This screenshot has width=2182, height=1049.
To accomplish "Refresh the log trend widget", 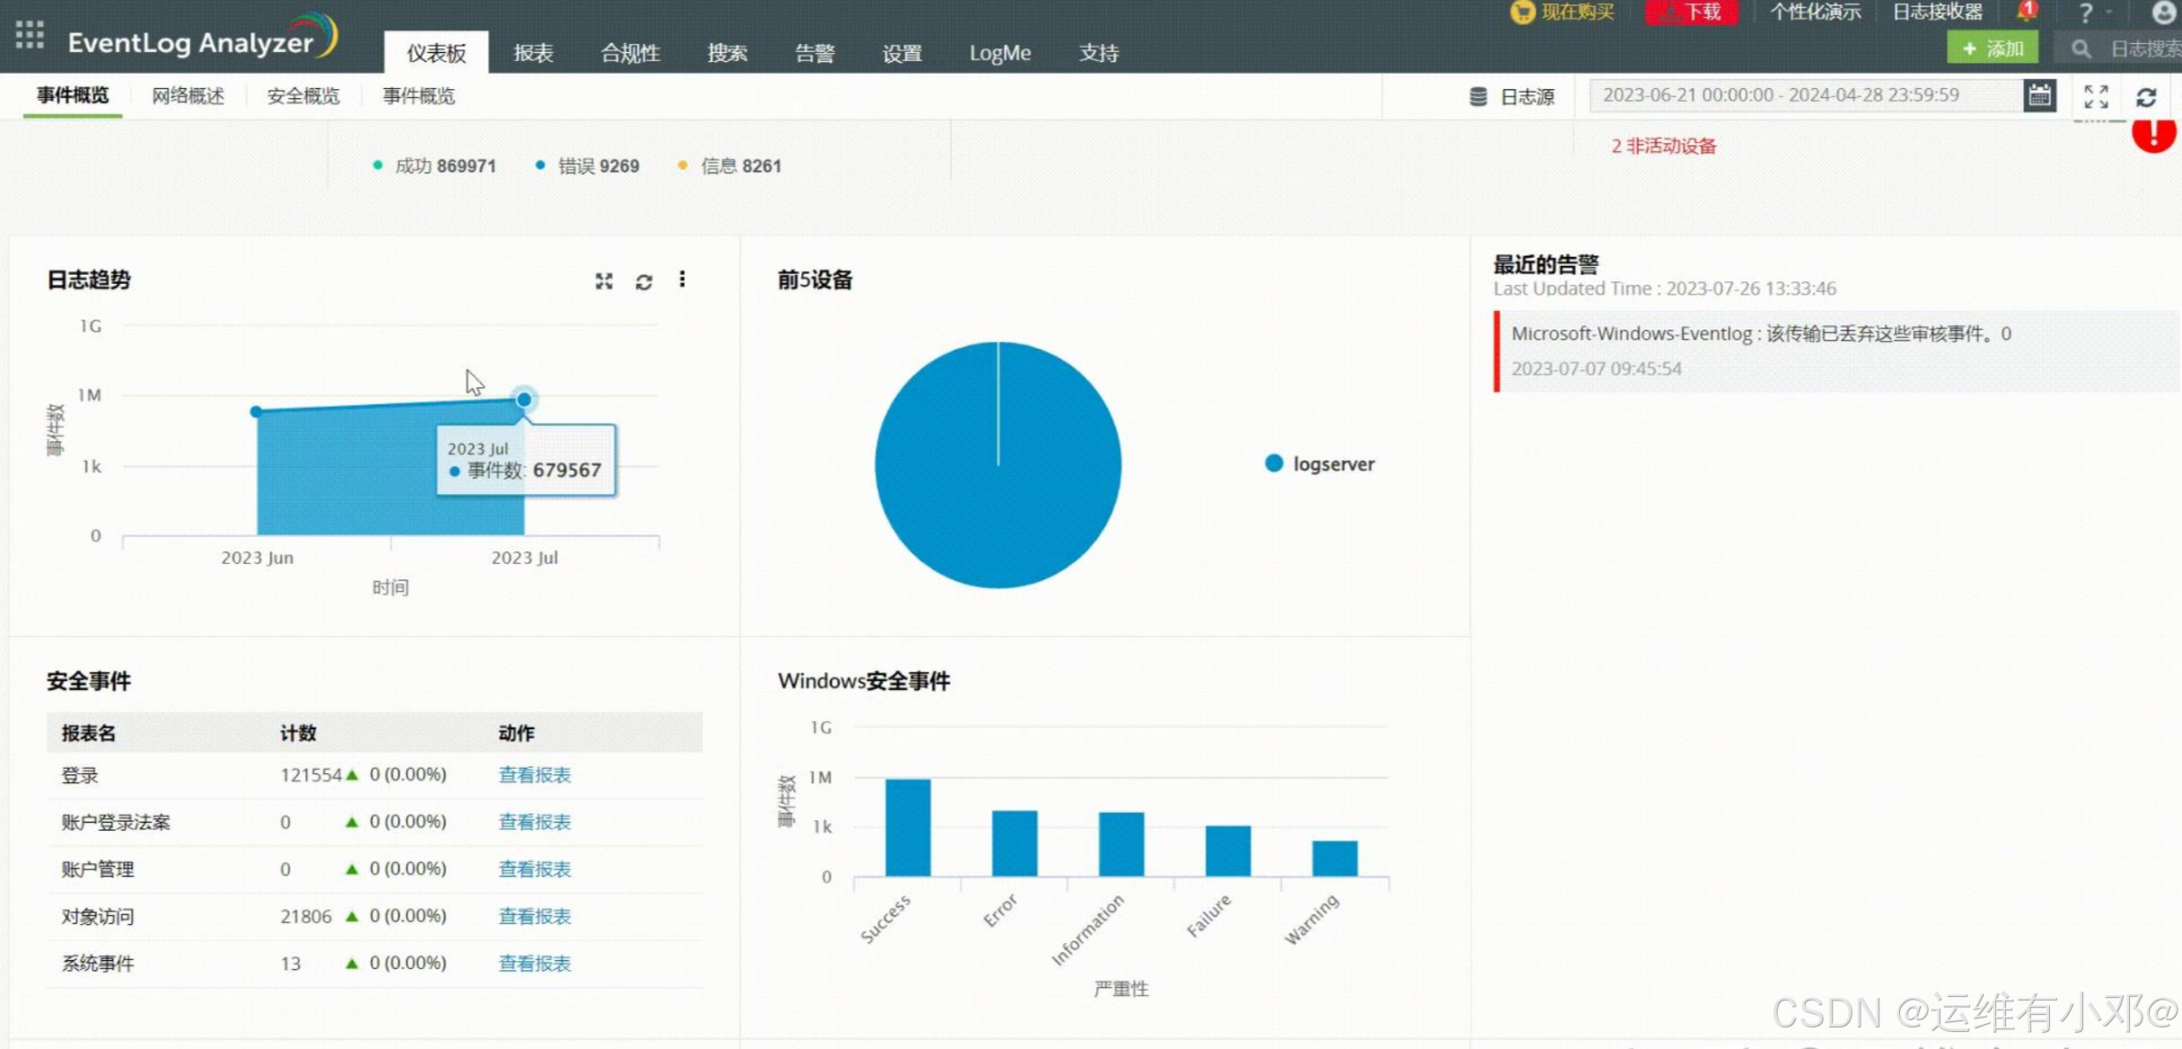I will tap(644, 282).
